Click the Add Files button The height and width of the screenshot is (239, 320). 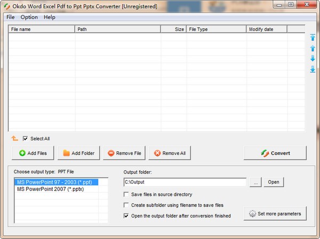pyautogui.click(x=33, y=153)
